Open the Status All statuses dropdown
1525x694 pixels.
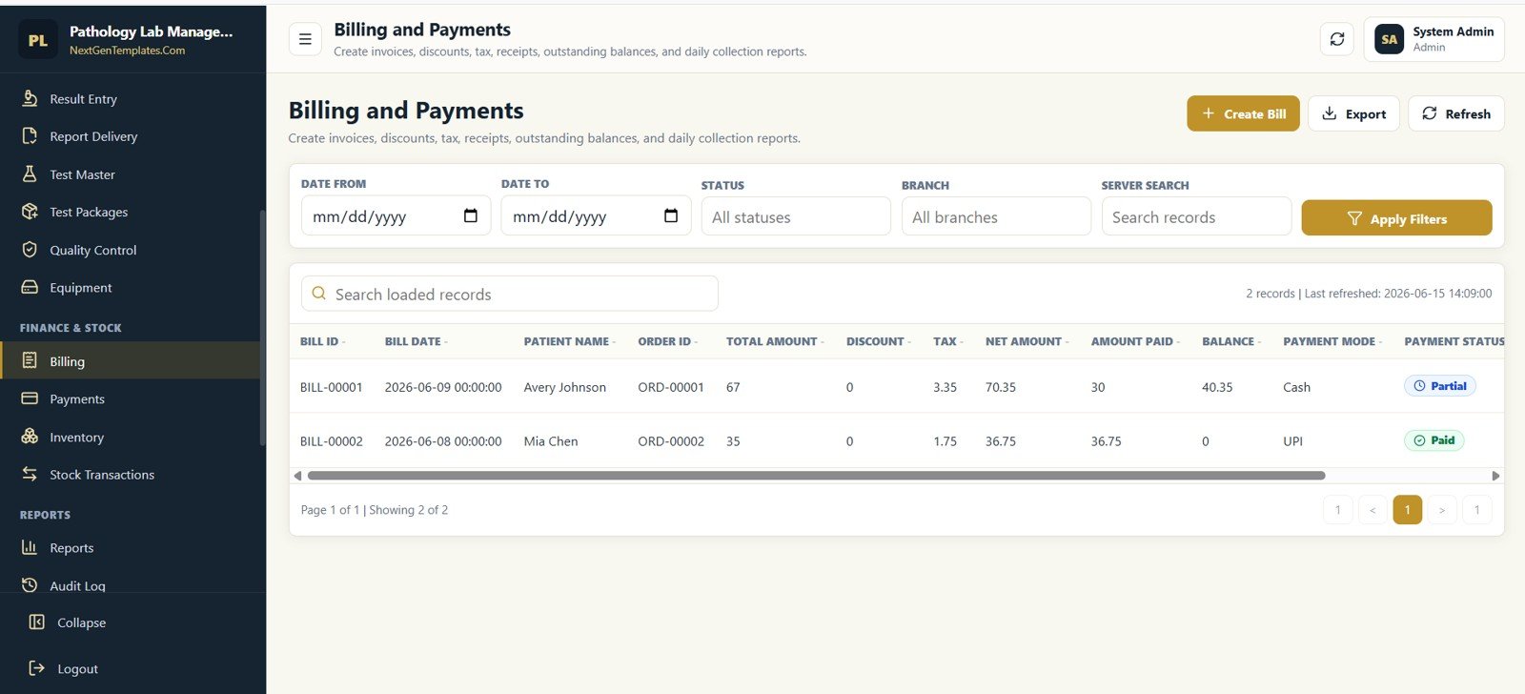click(796, 216)
